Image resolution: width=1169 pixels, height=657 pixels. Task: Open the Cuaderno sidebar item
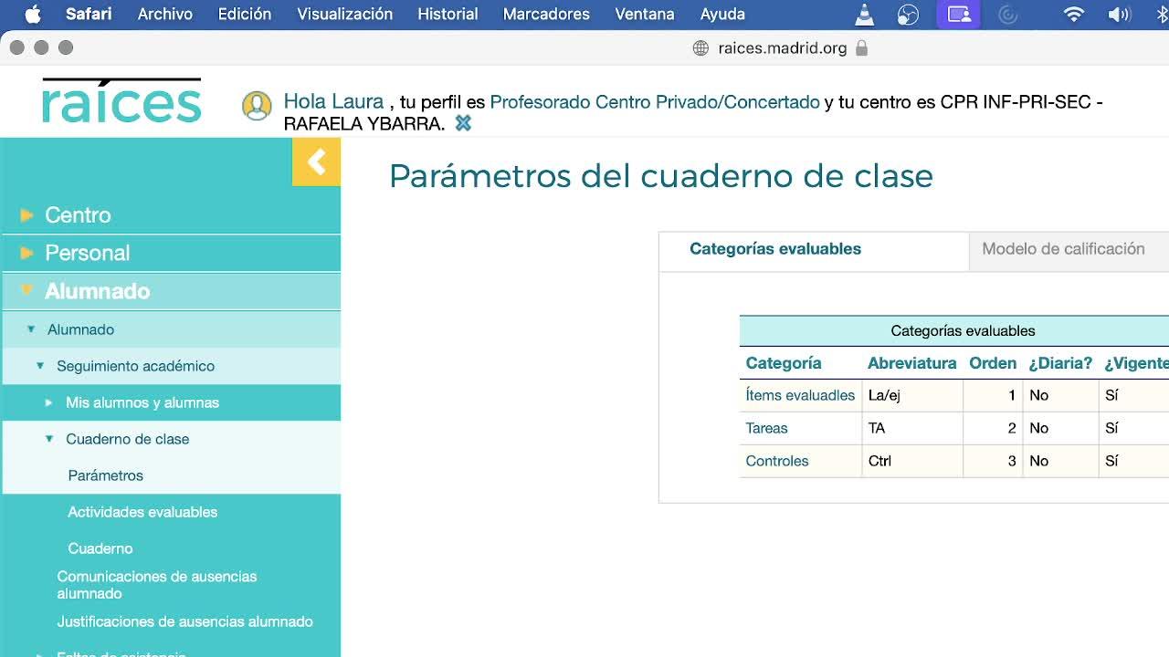pos(100,548)
